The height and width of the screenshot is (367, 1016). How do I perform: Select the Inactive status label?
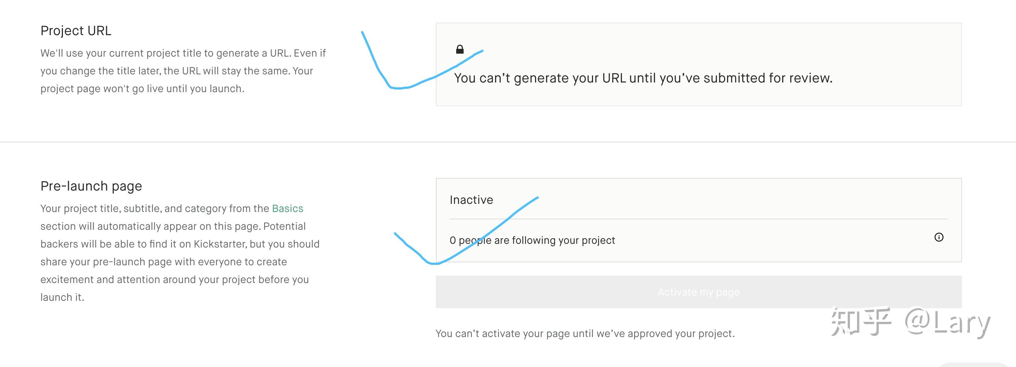point(471,200)
